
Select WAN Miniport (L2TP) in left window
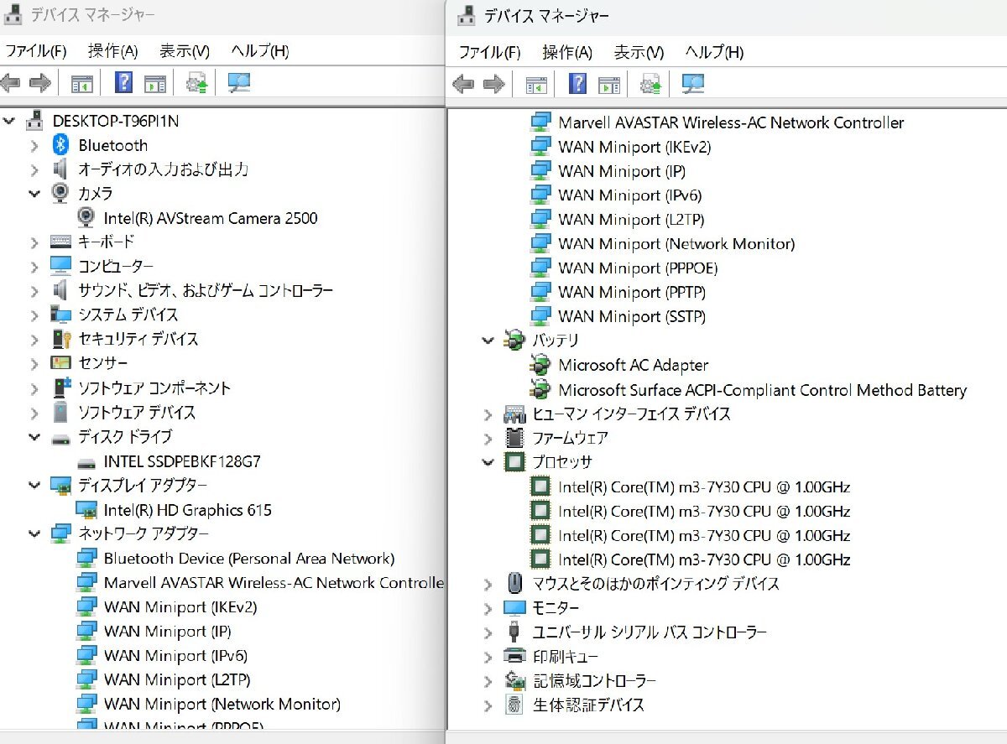tap(177, 679)
